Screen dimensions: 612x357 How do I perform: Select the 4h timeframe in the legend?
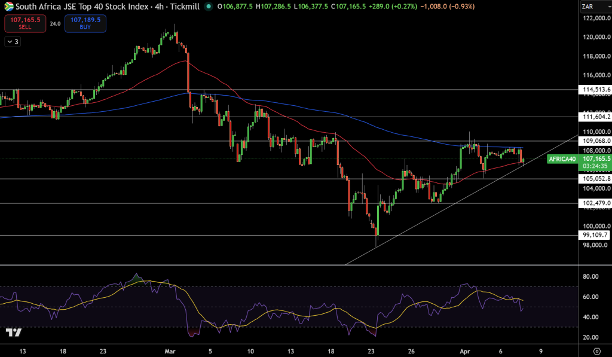tap(158, 8)
